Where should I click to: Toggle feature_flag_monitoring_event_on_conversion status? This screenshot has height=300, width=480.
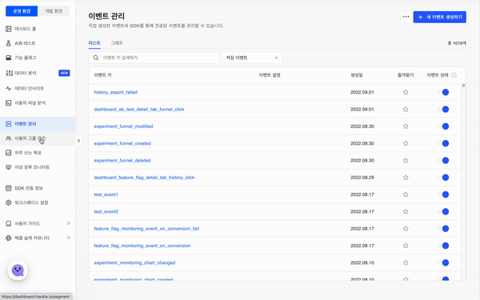443,246
